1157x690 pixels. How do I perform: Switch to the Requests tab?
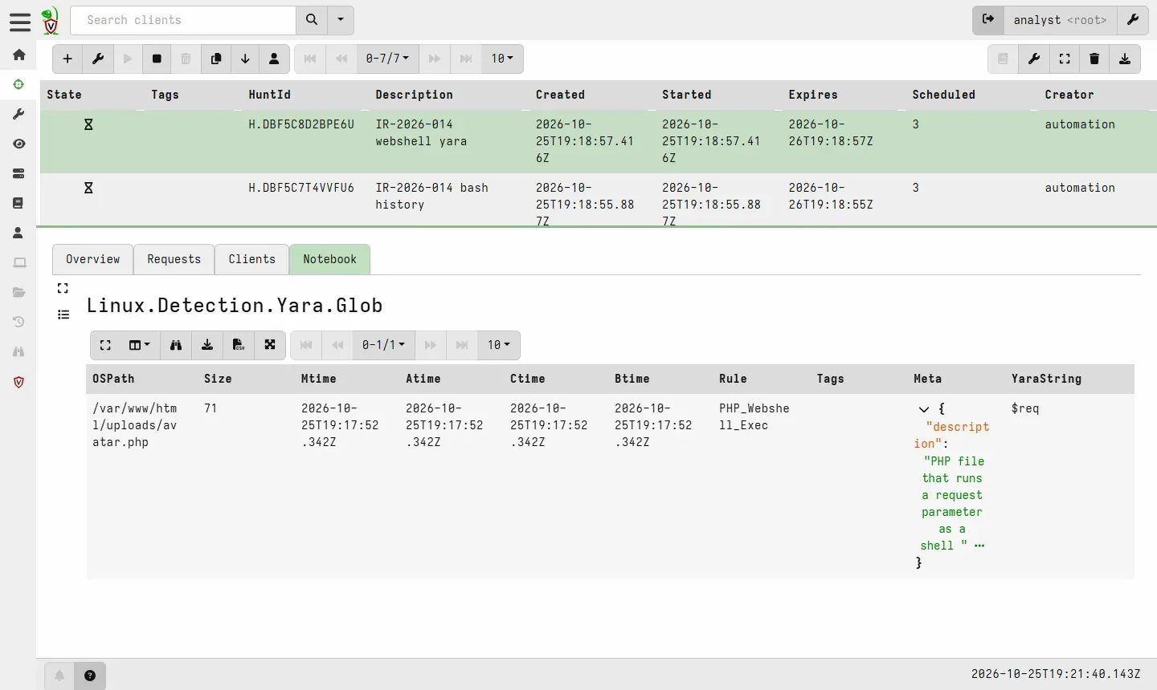click(x=174, y=259)
